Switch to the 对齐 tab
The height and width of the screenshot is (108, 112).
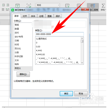click(25, 16)
